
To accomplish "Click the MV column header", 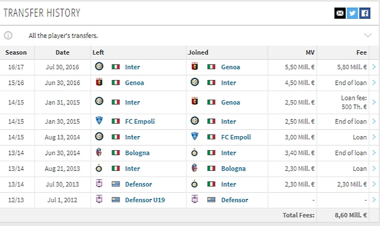I will (x=310, y=52).
